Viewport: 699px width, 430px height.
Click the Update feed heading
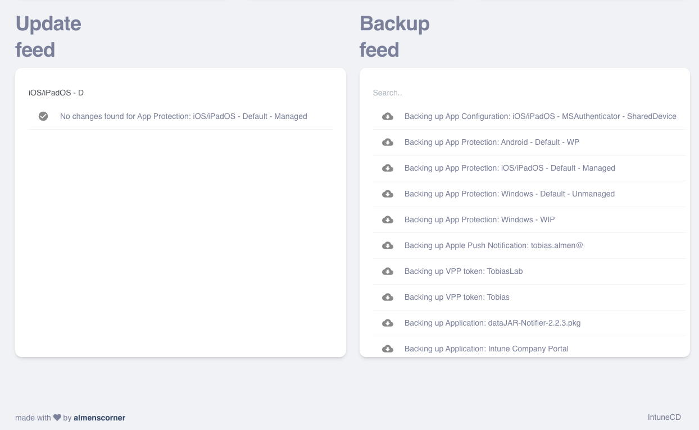pos(48,36)
